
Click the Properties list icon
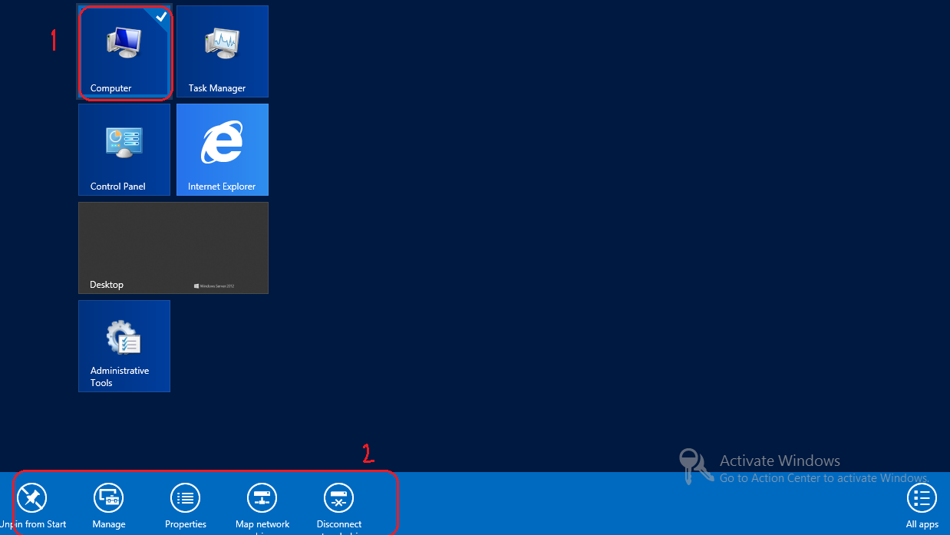point(186,498)
